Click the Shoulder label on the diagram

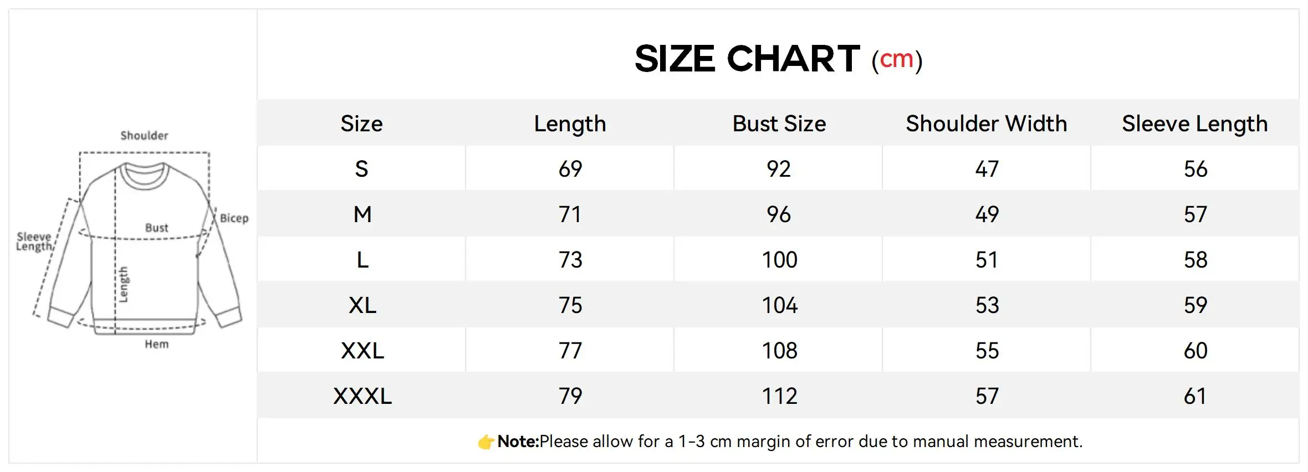click(144, 136)
